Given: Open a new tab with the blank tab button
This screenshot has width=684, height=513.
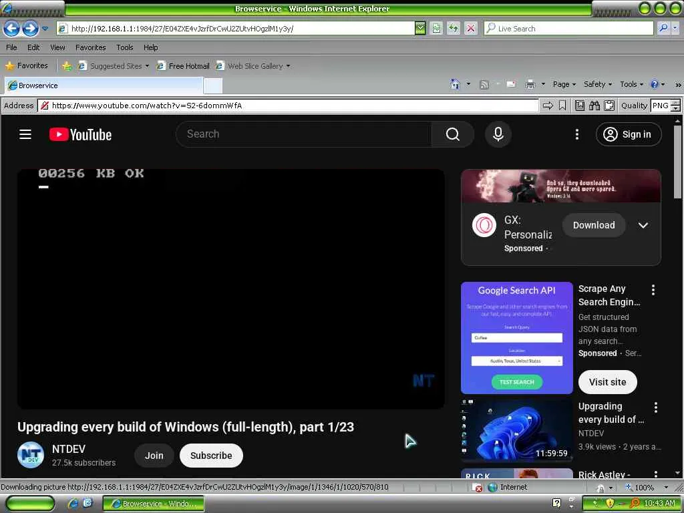Looking at the screenshot, I should click(x=213, y=86).
